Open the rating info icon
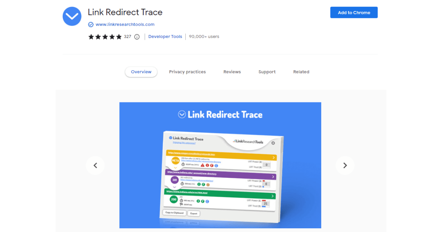442x232 pixels. click(137, 37)
